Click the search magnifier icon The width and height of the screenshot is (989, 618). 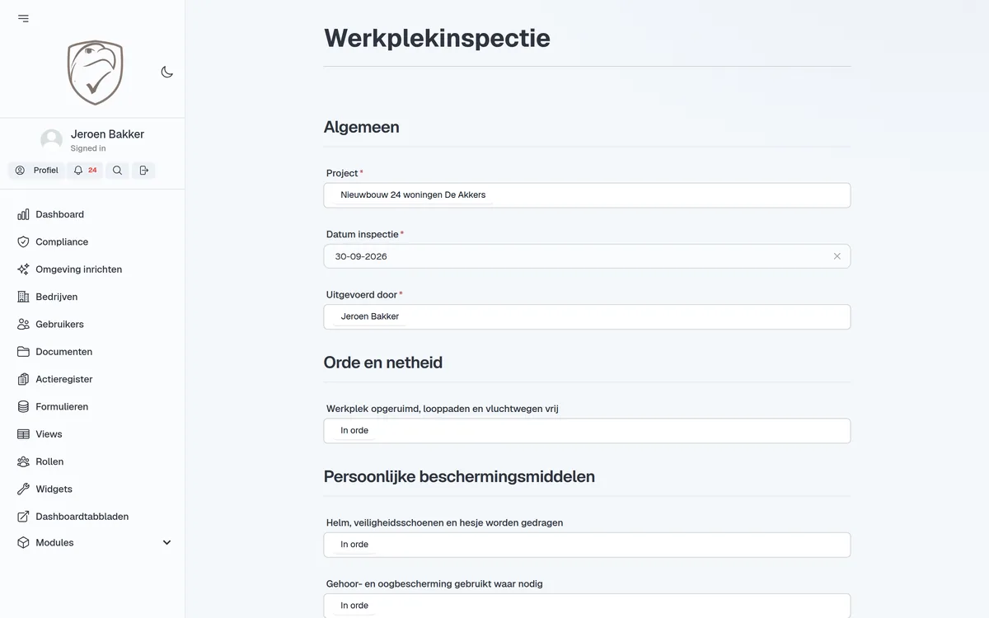click(117, 171)
